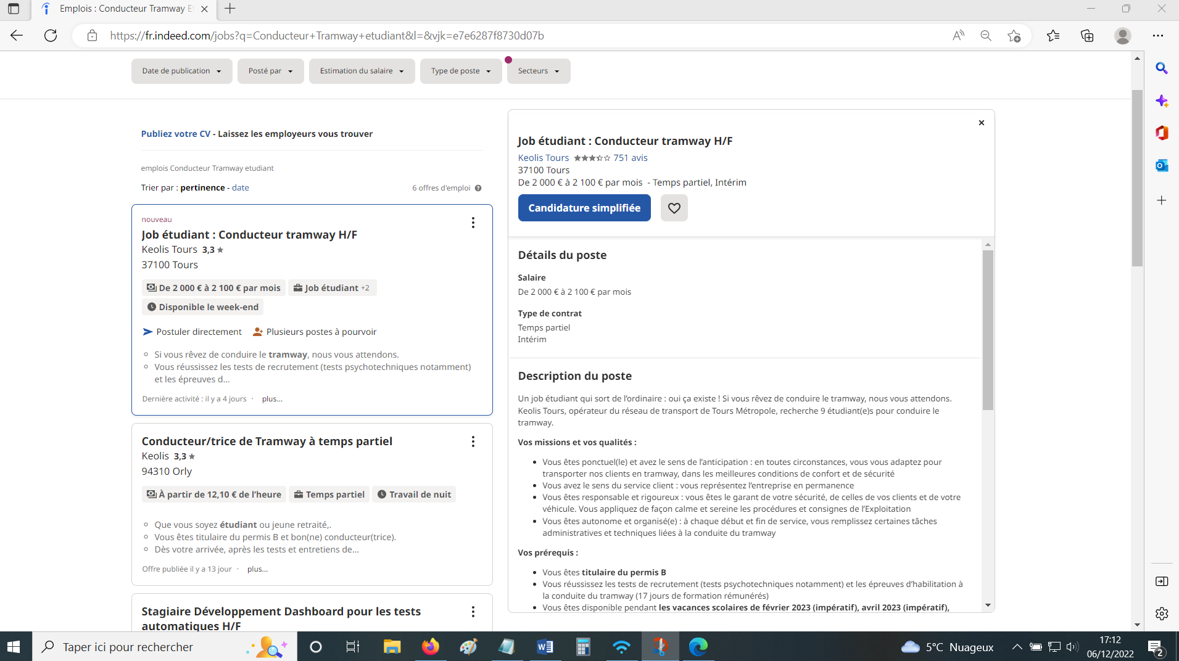Click the Candidature simplifiée button
Image resolution: width=1179 pixels, height=661 pixels.
584,208
